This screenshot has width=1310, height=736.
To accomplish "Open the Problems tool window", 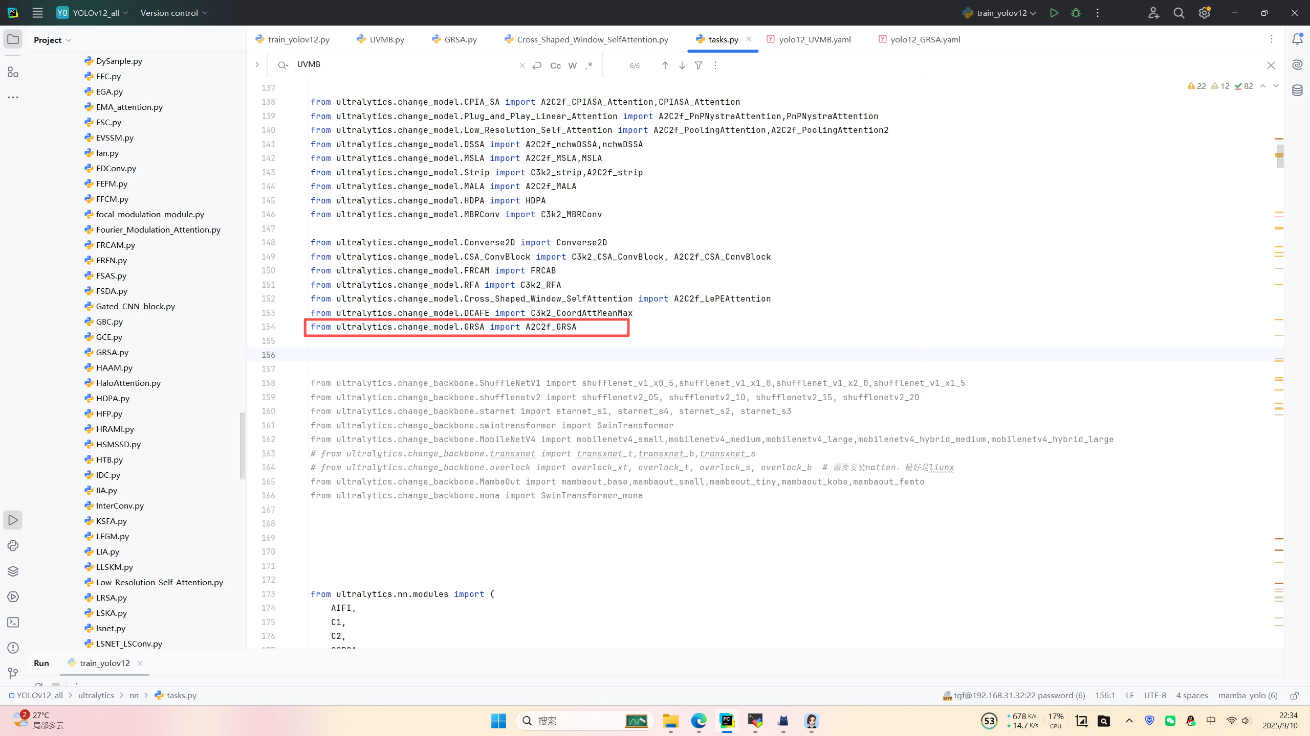I will 13,648.
